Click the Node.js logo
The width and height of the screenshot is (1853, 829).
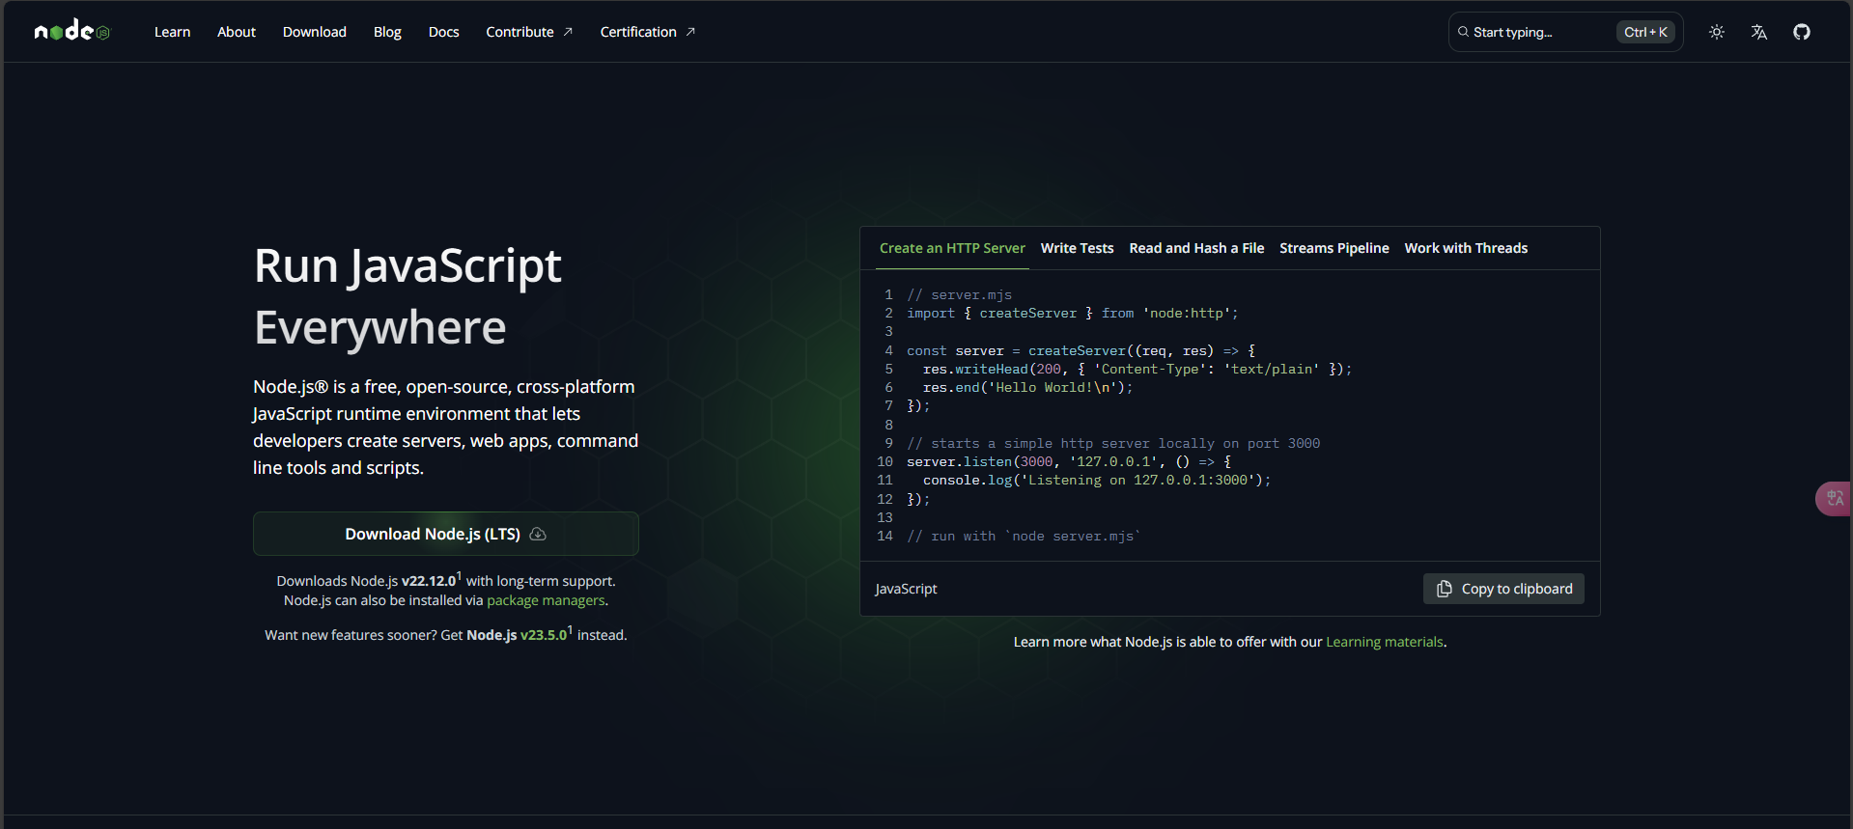click(71, 32)
